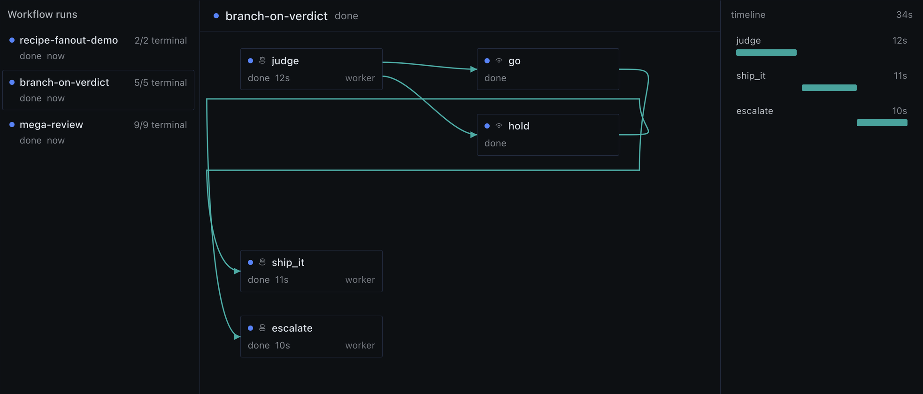Click the 12s duration in timeline
Image resolution: width=923 pixels, height=394 pixels.
coord(900,40)
